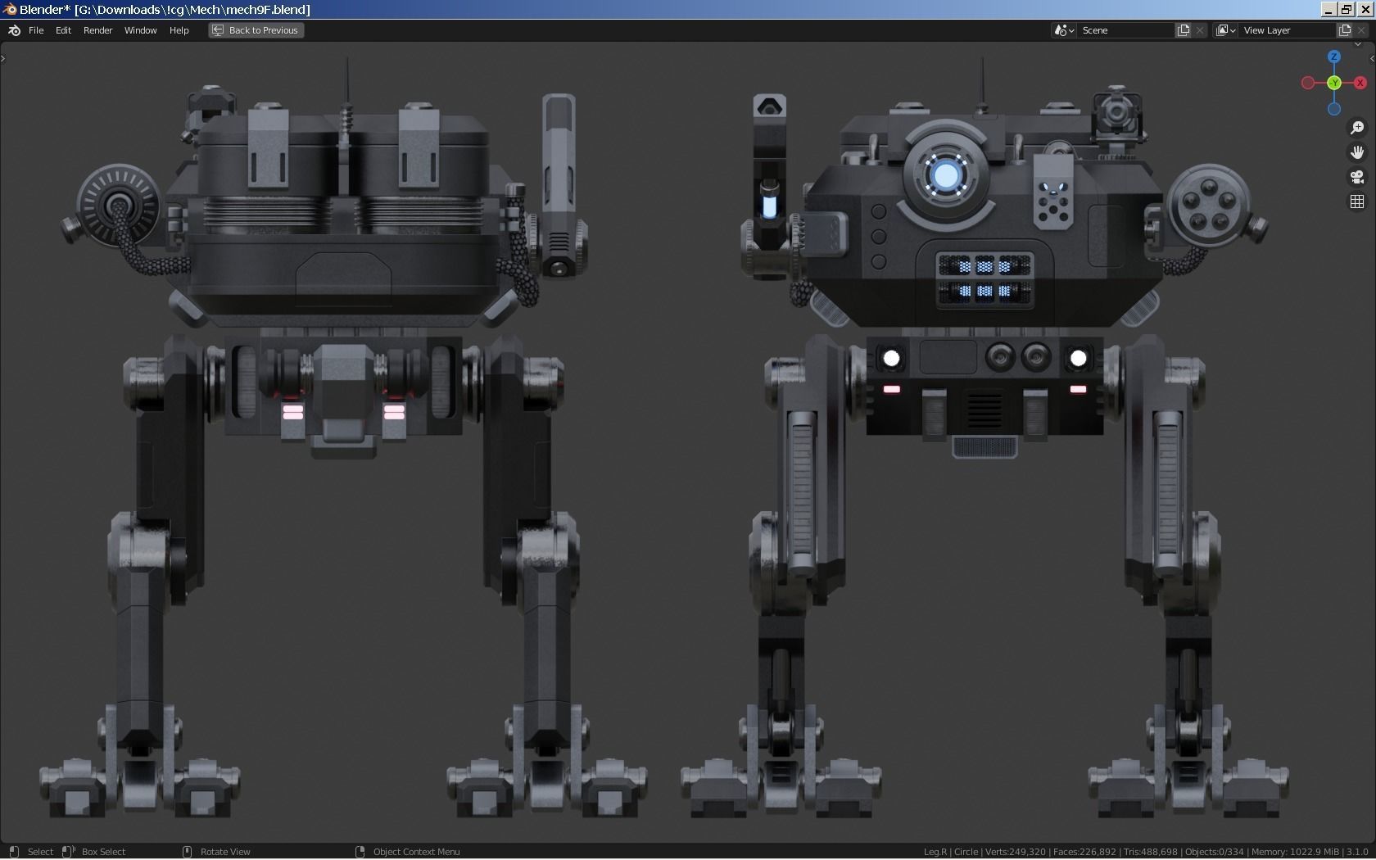The width and height of the screenshot is (1376, 860).
Task: Click the delete scene X icon
Action: 1200,30
